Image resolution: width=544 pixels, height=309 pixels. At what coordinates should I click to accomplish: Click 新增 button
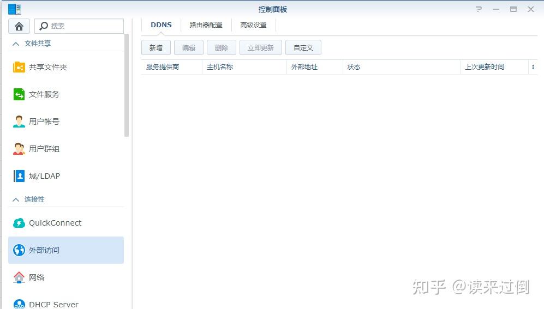(156, 47)
